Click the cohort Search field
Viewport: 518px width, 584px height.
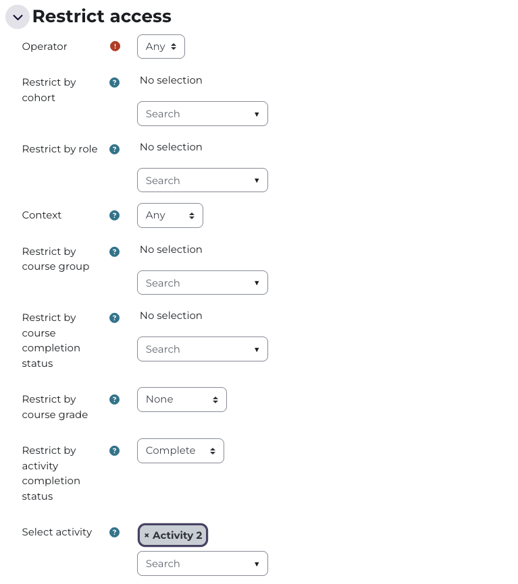pyautogui.click(x=195, y=114)
